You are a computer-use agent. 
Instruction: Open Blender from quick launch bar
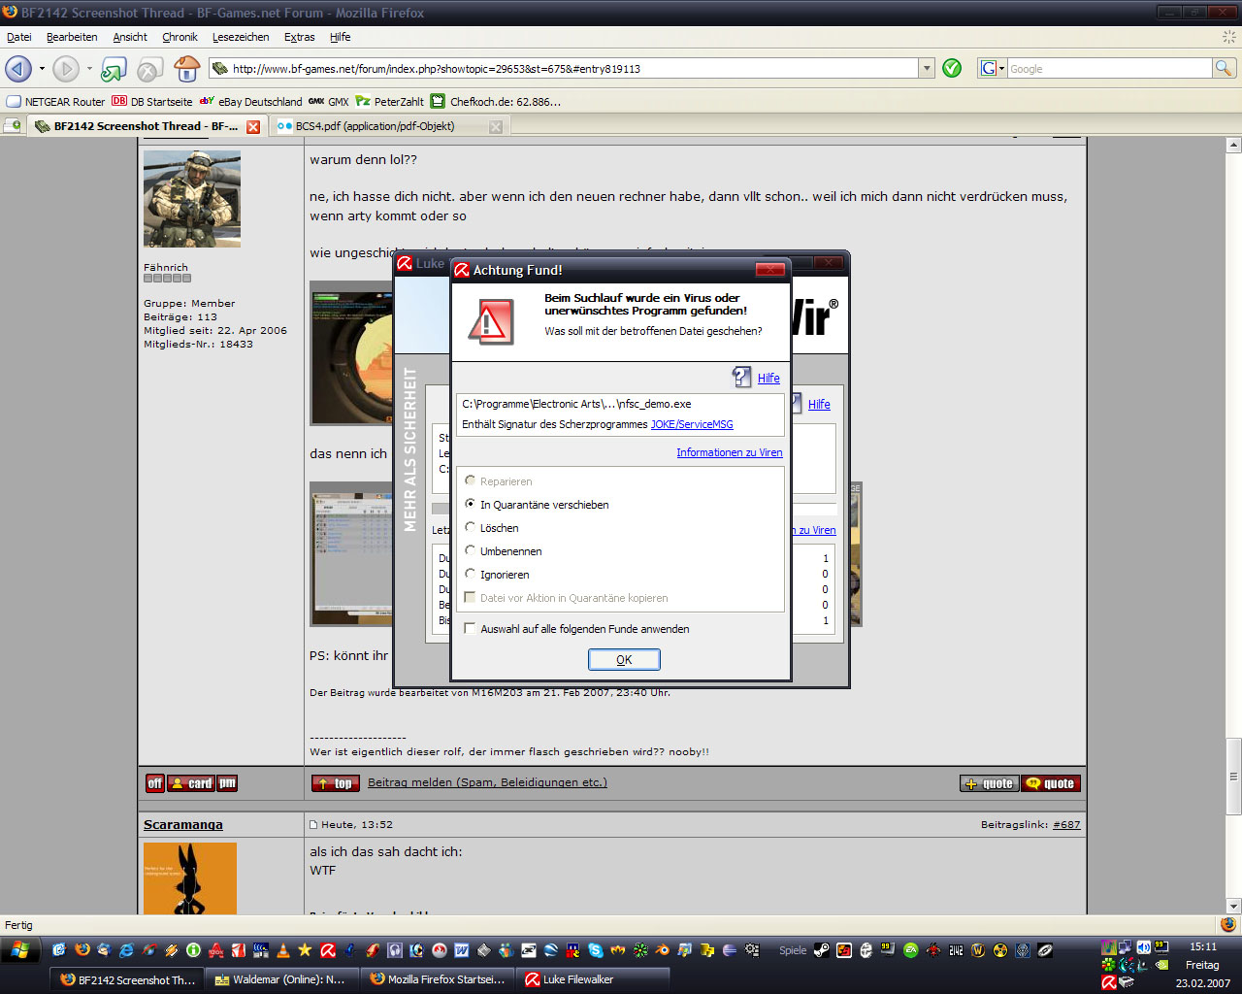pyautogui.click(x=663, y=950)
